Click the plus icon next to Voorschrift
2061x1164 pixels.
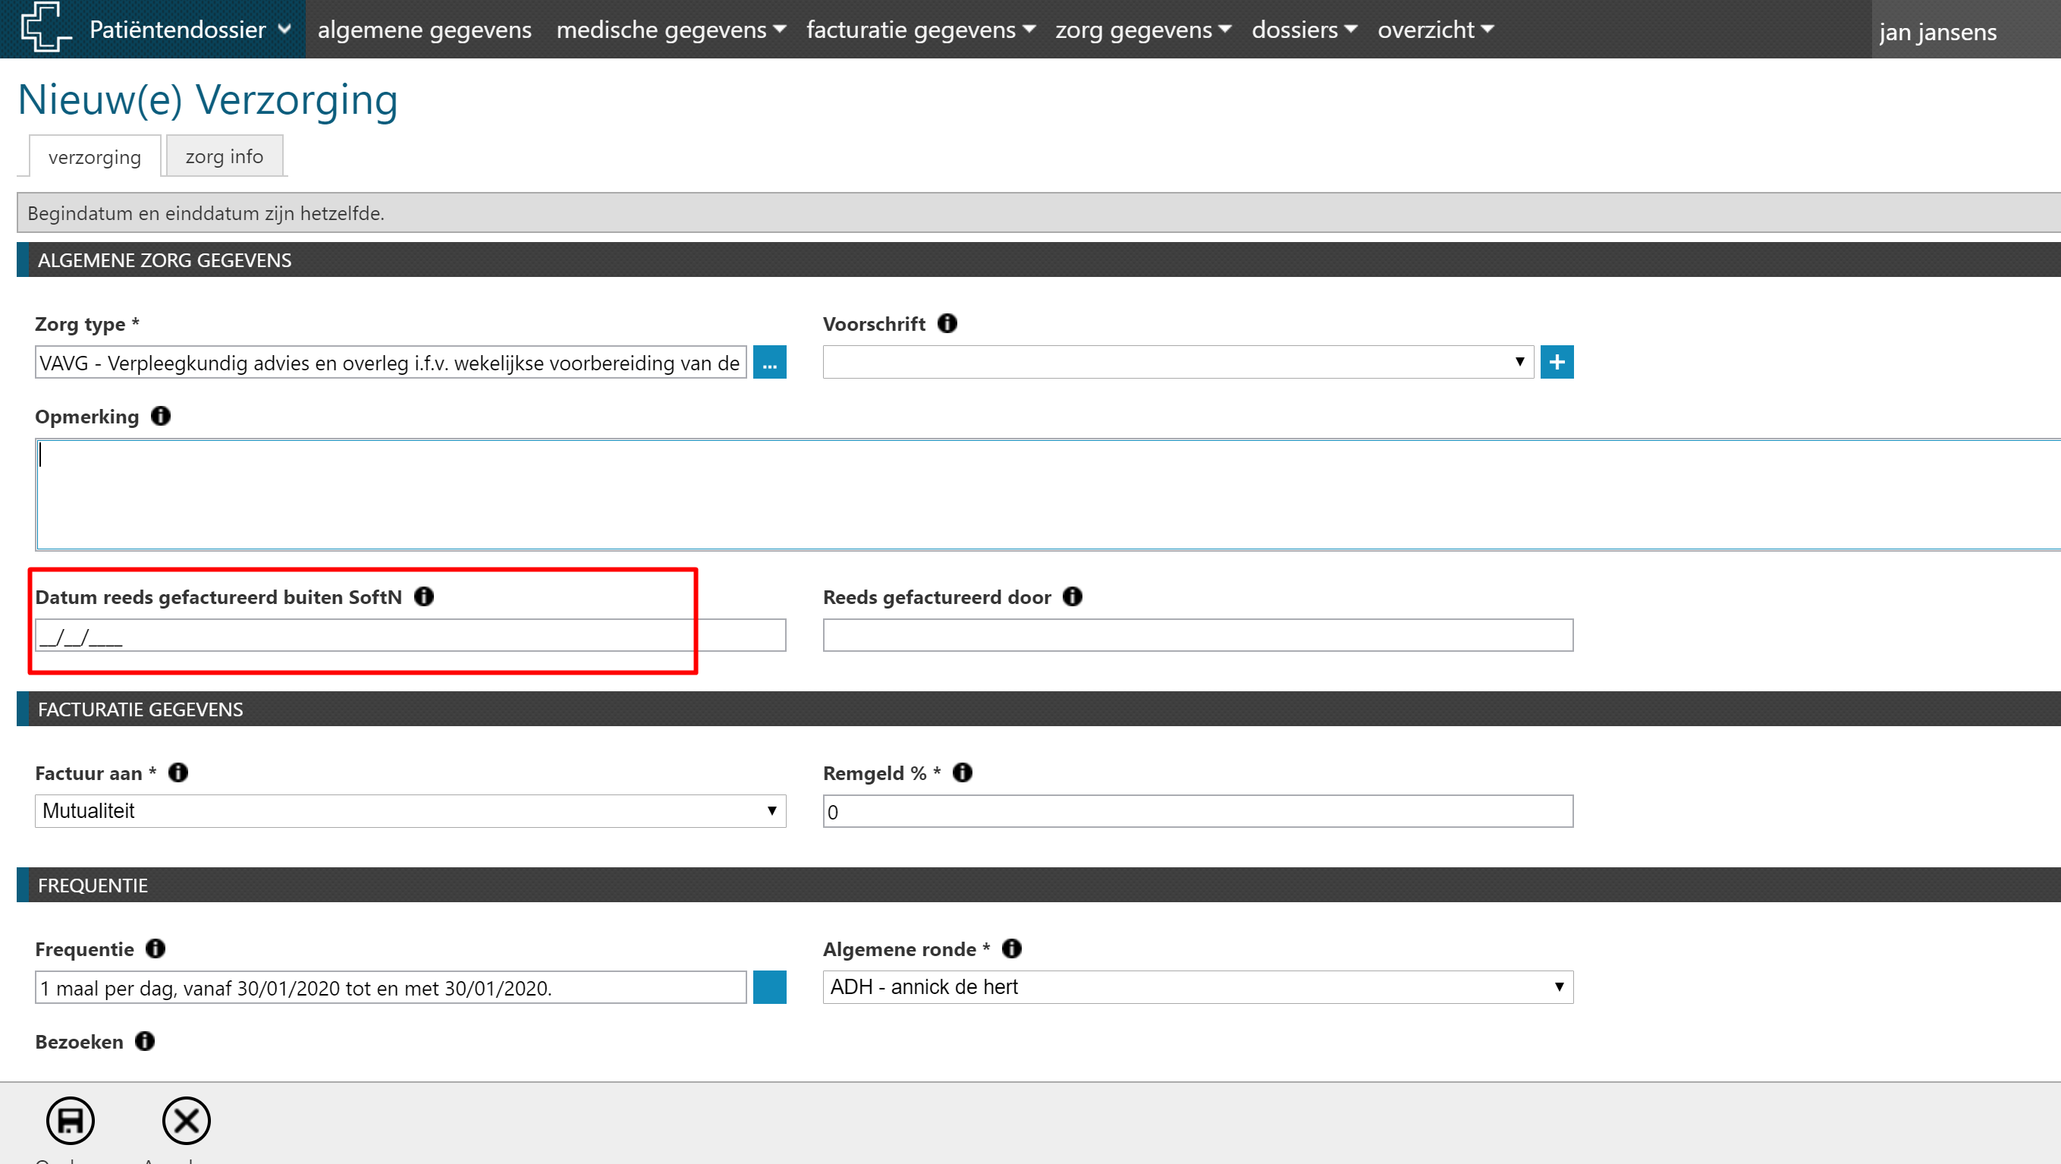(1556, 362)
